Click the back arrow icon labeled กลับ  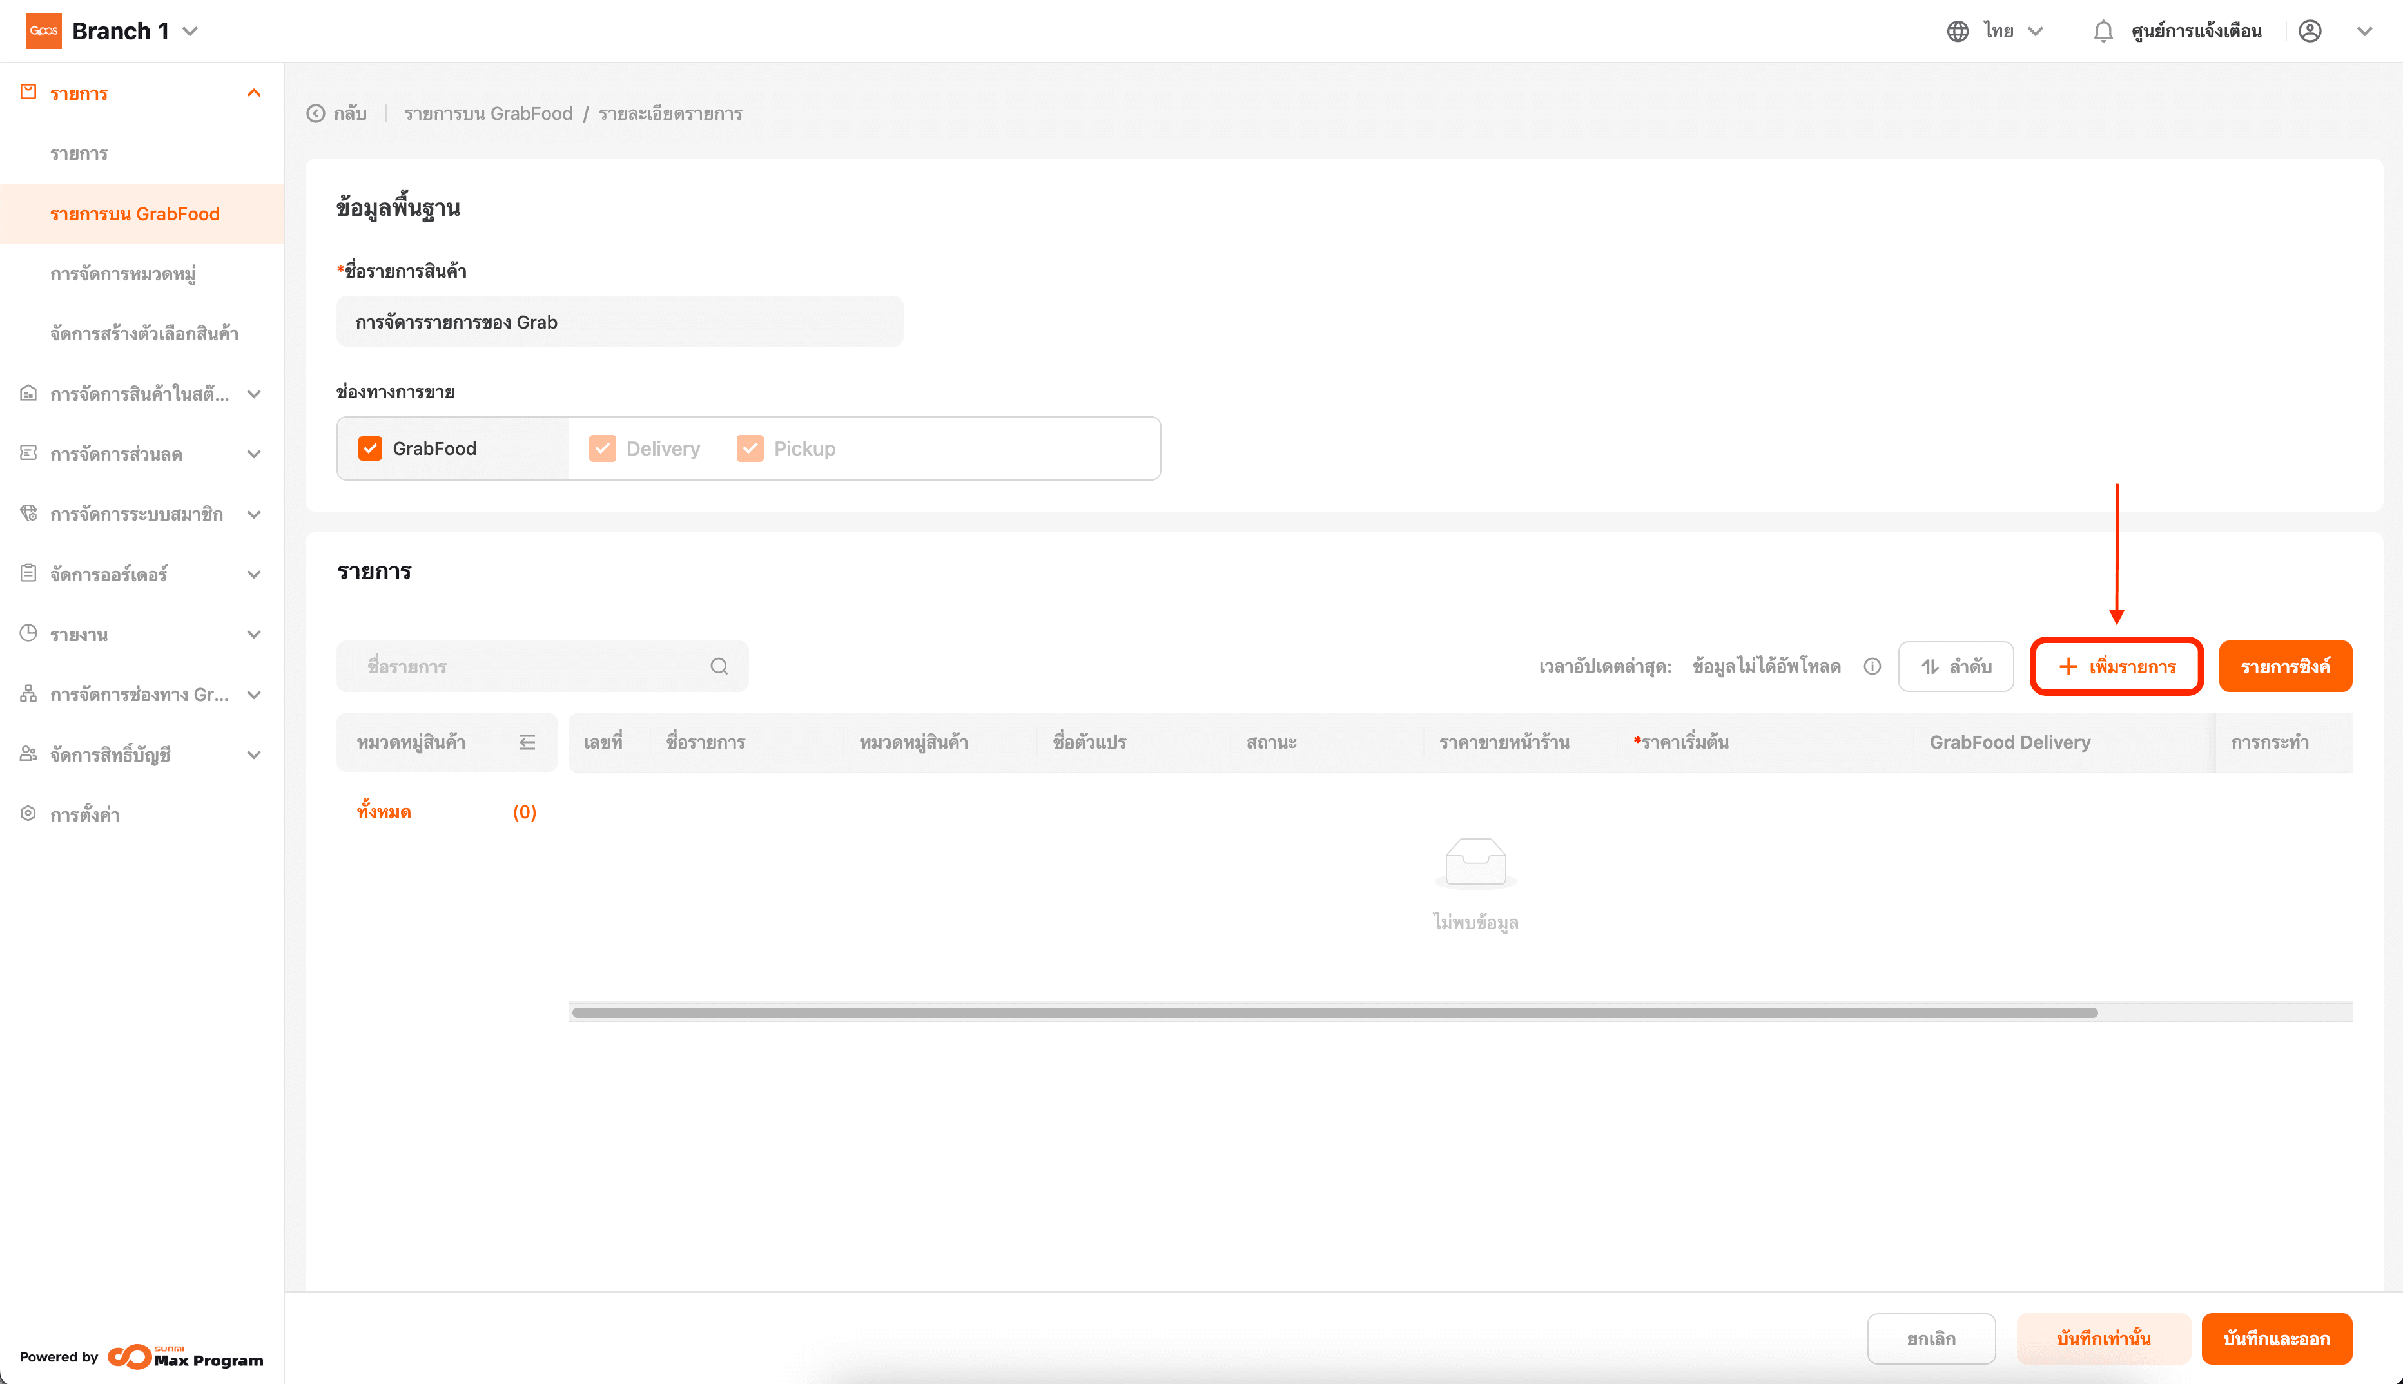coord(316,114)
